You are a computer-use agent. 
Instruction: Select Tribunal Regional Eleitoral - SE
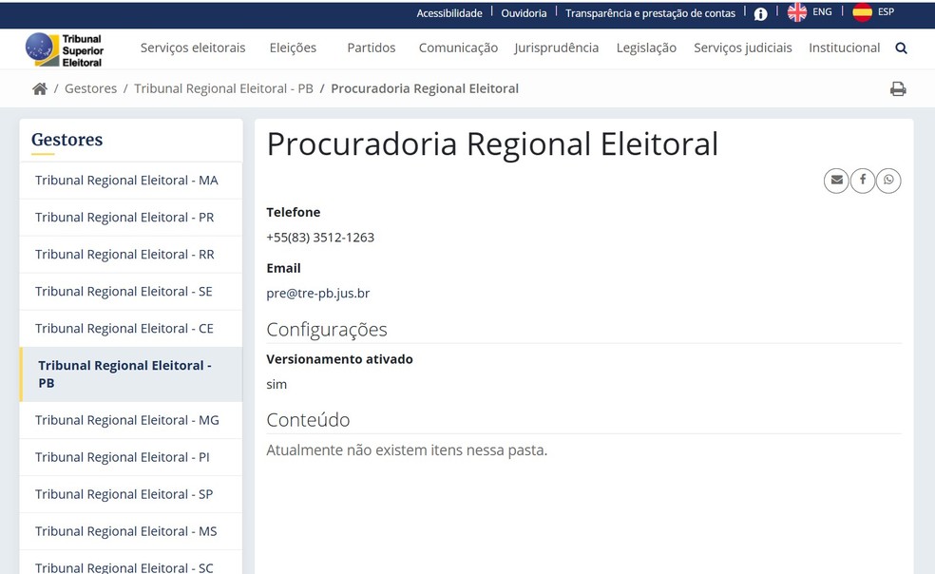tap(131, 291)
